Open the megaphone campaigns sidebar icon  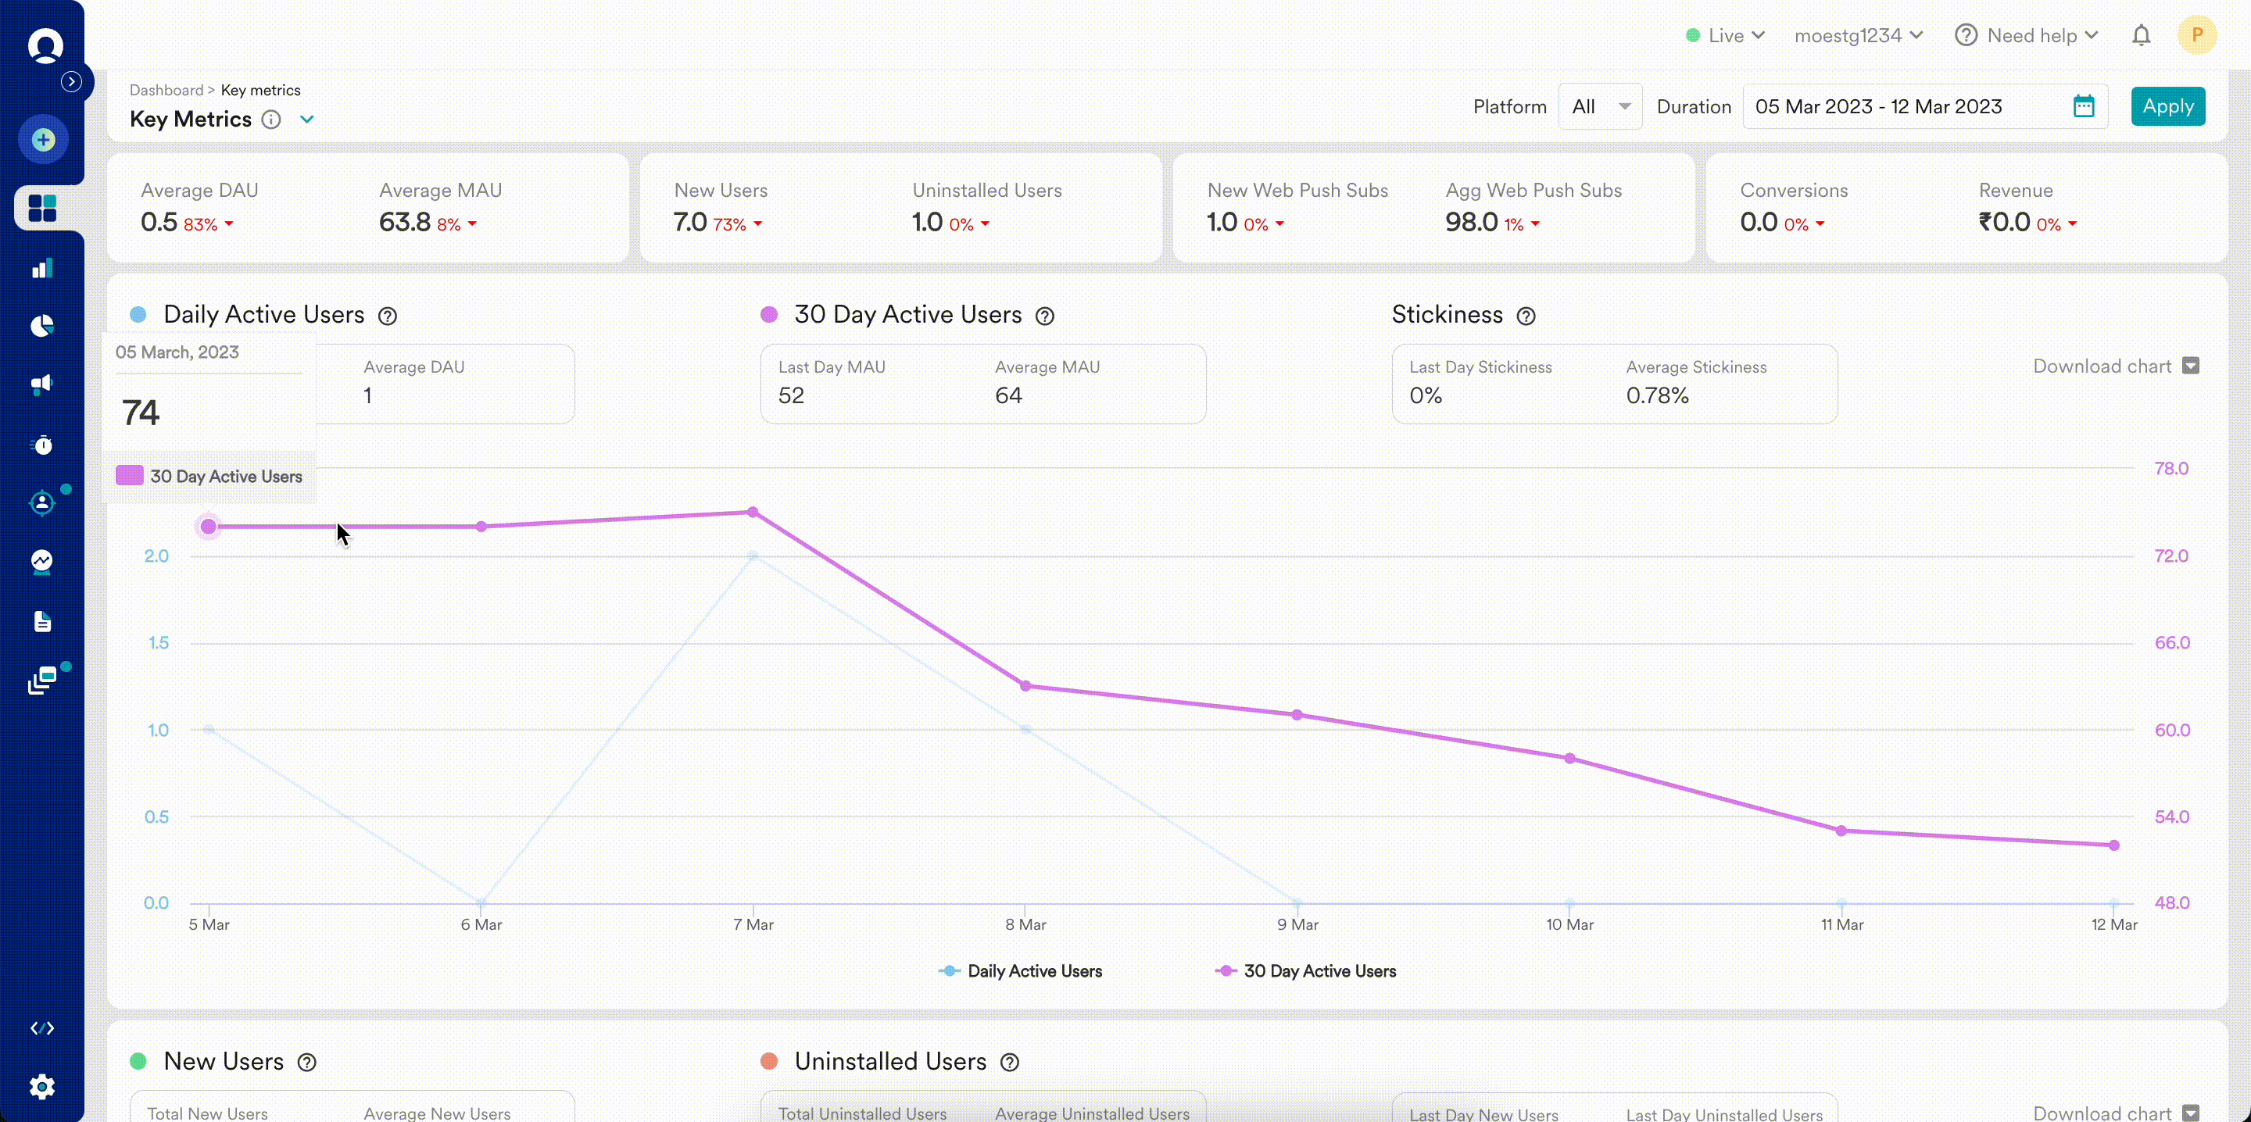42,384
